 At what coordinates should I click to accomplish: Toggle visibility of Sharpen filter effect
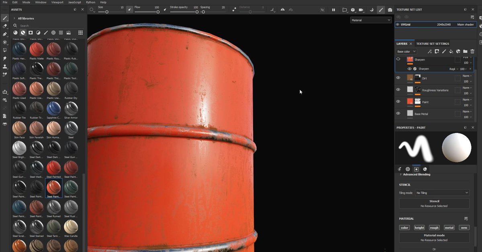(x=410, y=69)
